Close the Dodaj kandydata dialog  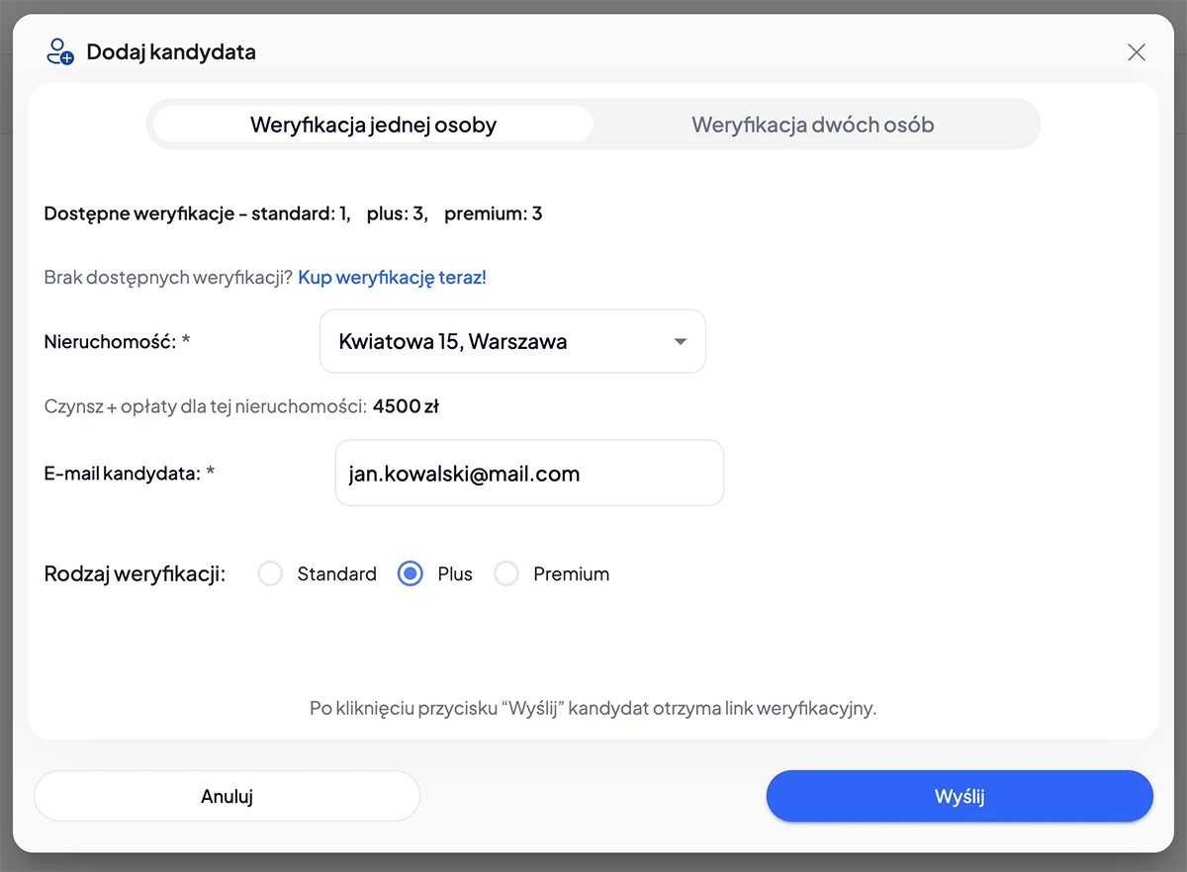pos(1137,52)
